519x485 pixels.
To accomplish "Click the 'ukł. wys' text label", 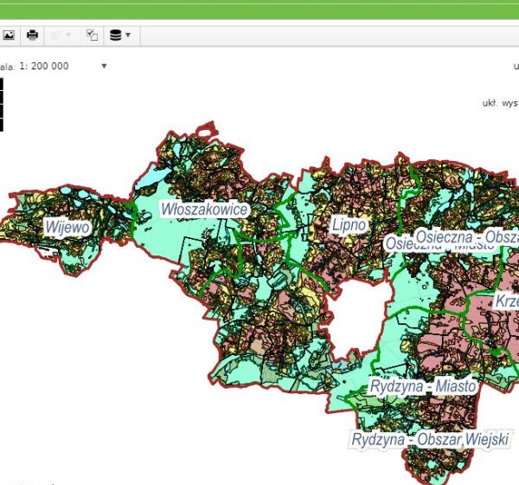I will 500,102.
